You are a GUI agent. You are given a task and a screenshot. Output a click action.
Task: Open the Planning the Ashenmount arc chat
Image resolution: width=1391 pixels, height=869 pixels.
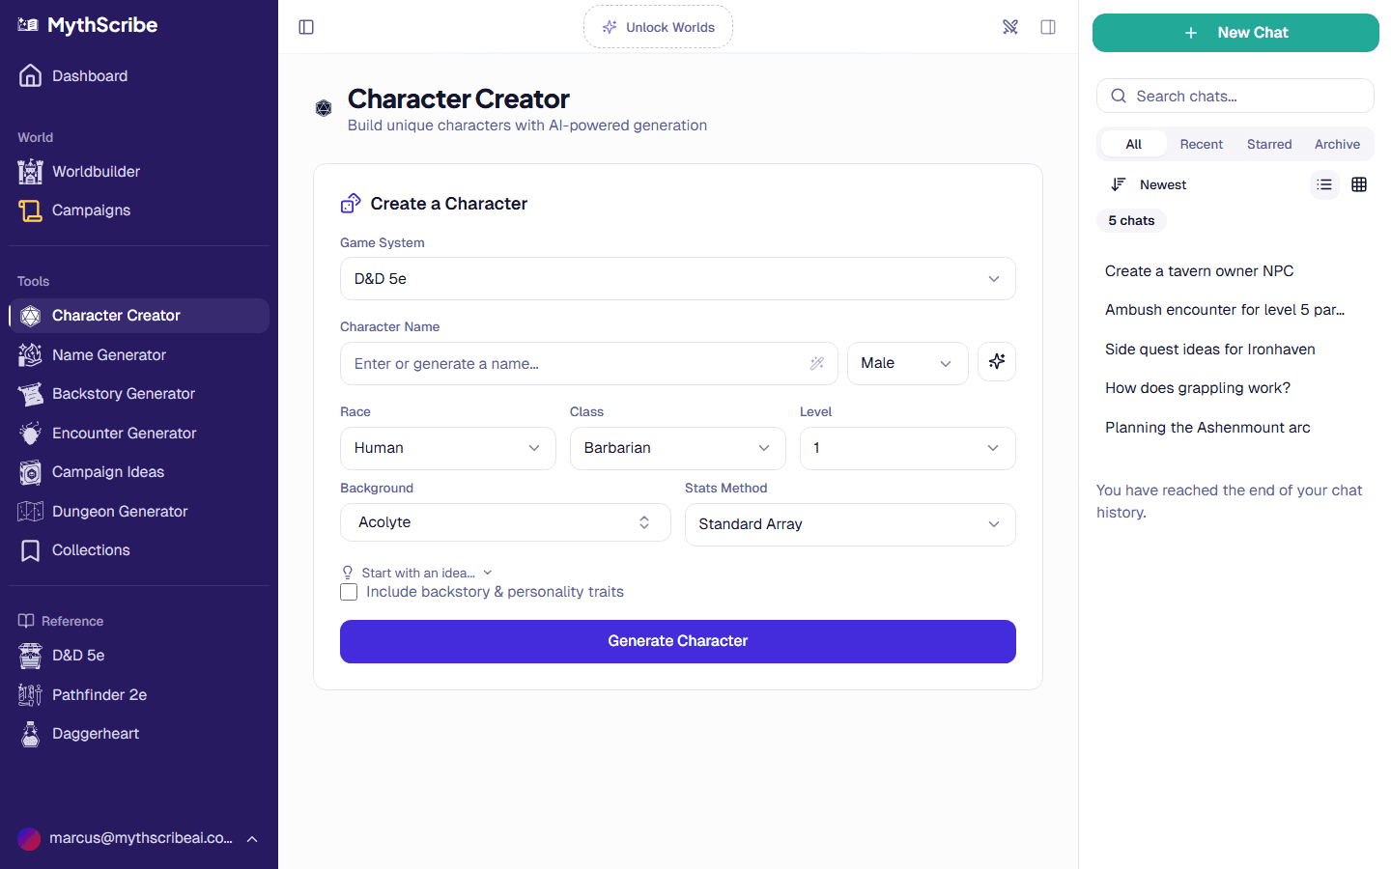coord(1207,427)
